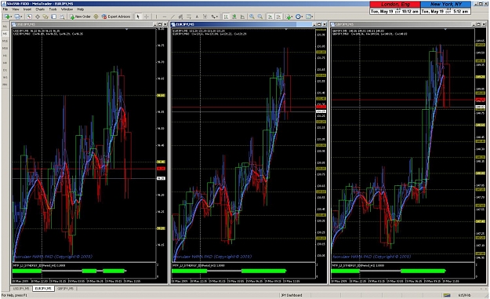Switch to the EURJPY,M5 bottom tab
This screenshot has height=299, width=490.
pos(43,289)
